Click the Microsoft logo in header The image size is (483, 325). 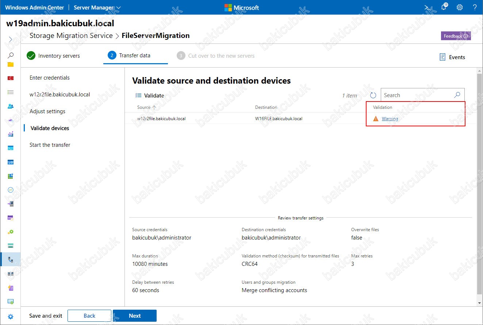pyautogui.click(x=241, y=8)
